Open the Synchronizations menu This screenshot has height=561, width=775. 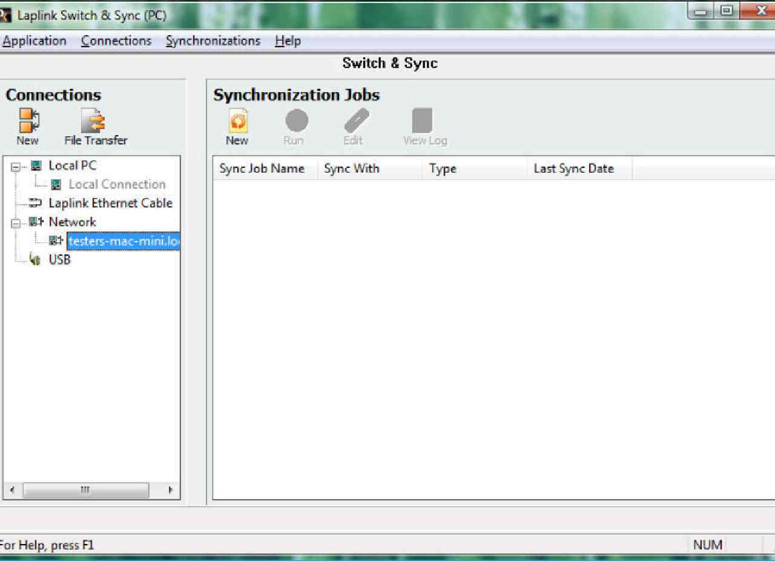pyautogui.click(x=213, y=41)
